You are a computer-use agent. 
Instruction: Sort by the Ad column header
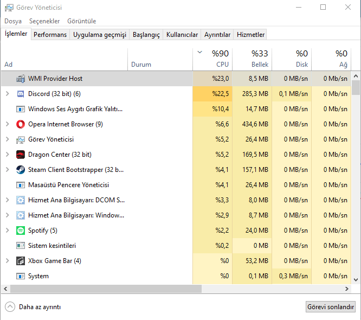(x=65, y=59)
